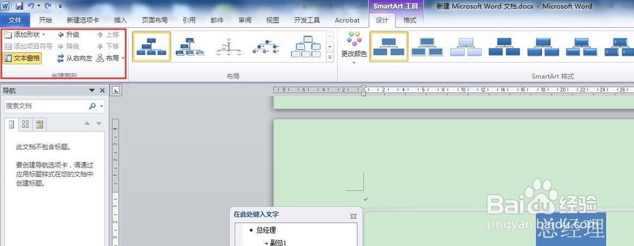Switch to the 引用 ribbon tab
Screen dimensions: 634x246
[x=189, y=20]
